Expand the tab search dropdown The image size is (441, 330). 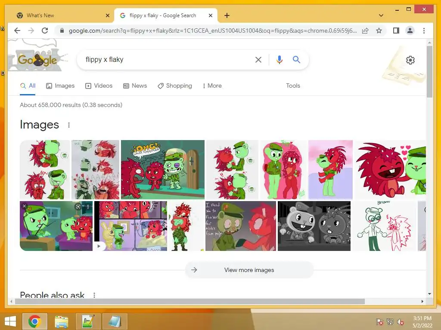[381, 15]
